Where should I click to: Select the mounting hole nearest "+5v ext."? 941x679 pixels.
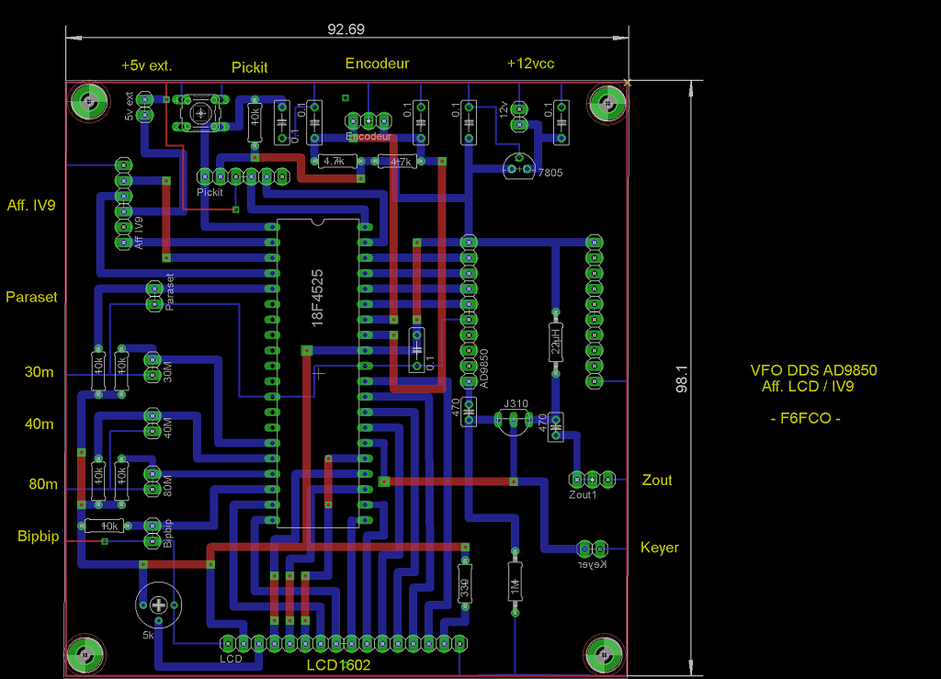[89, 102]
